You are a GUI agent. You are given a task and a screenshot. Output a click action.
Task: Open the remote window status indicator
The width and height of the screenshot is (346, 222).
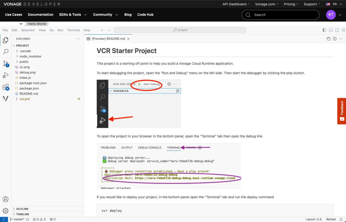coord(4,219)
